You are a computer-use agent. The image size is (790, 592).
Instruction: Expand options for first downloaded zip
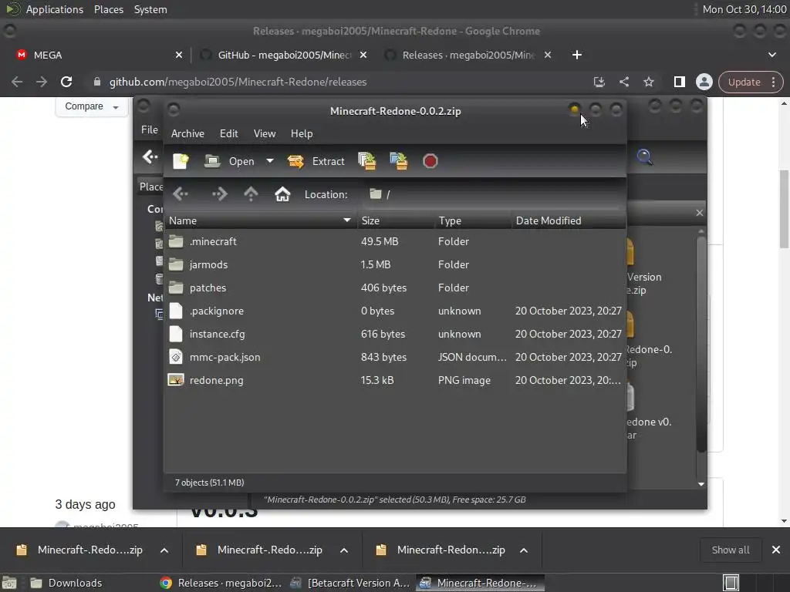pyautogui.click(x=164, y=550)
